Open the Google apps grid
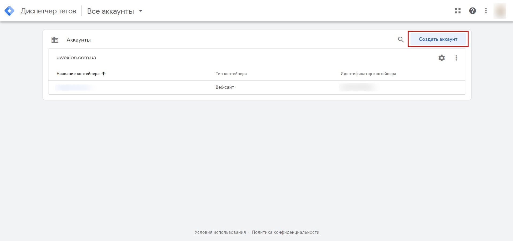Viewport: 513px width, 241px height. (x=458, y=11)
